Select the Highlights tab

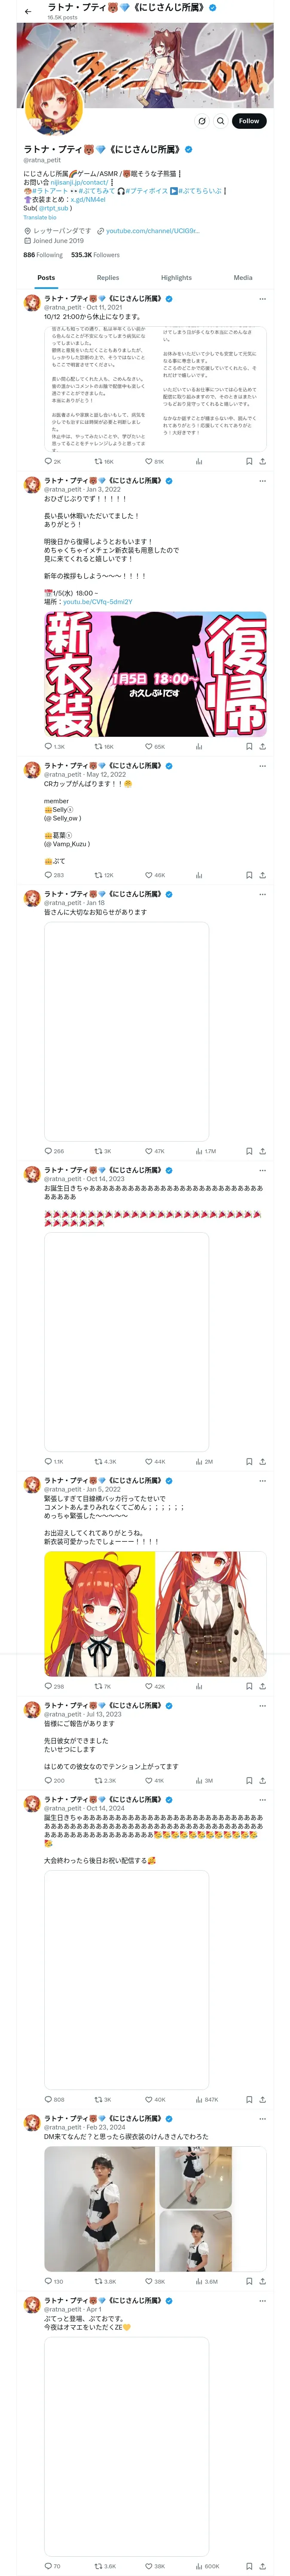(176, 278)
